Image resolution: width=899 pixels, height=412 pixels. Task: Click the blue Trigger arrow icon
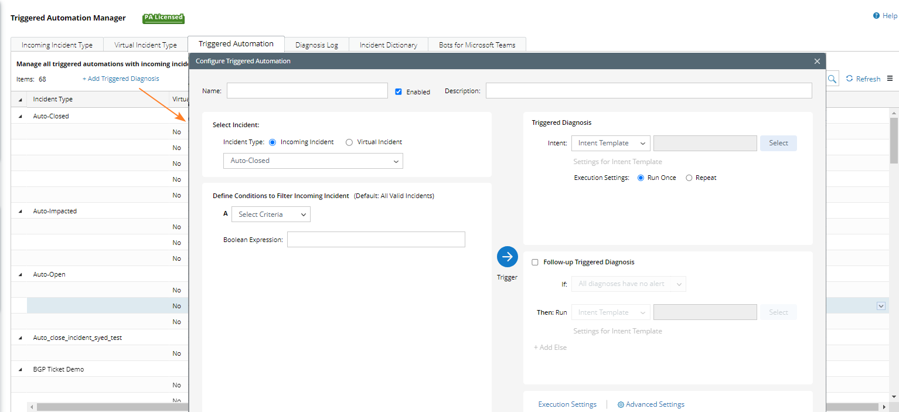point(508,257)
